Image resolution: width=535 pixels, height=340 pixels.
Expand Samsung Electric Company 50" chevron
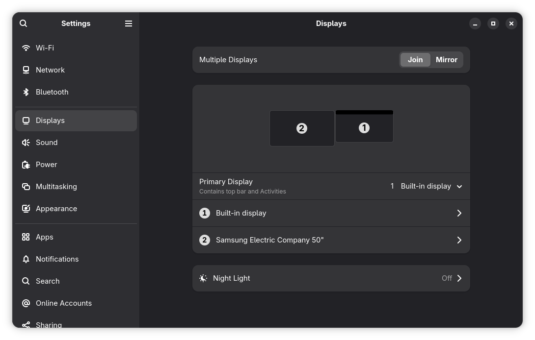coord(459,240)
